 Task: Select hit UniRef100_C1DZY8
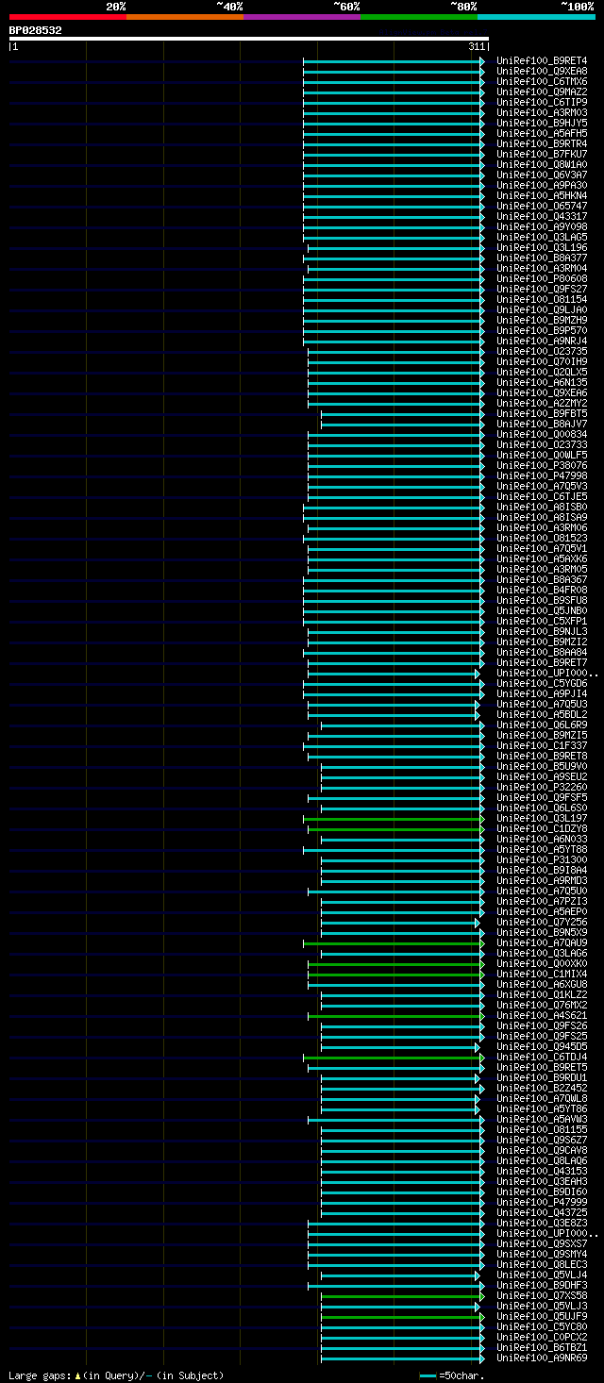tap(542, 829)
